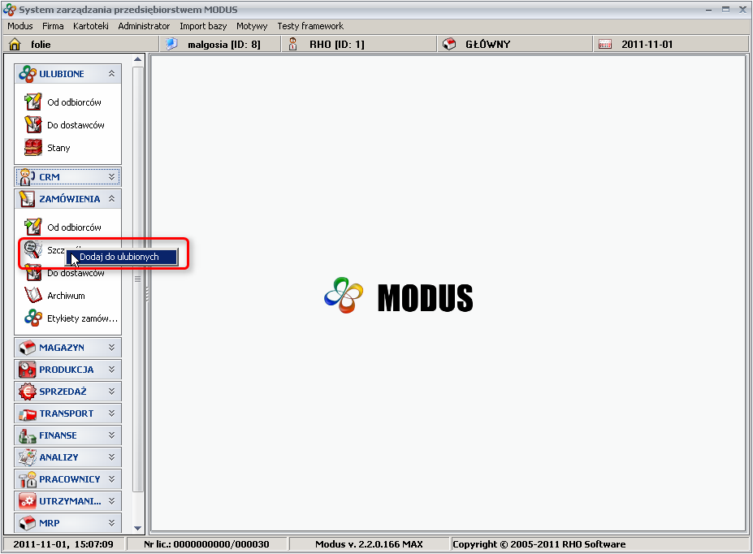Collapse the ULUBIONE section chevron

tap(111, 73)
